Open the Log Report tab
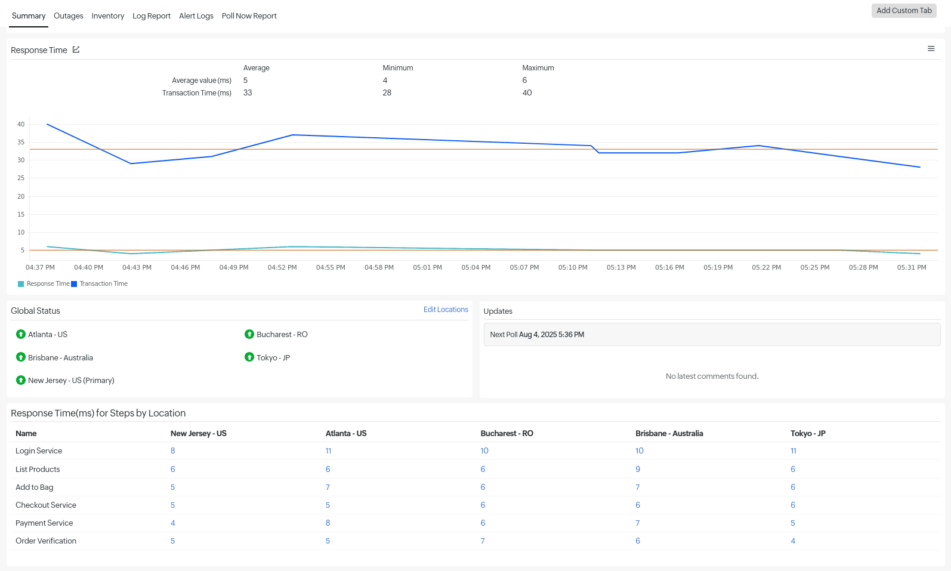 152,16
